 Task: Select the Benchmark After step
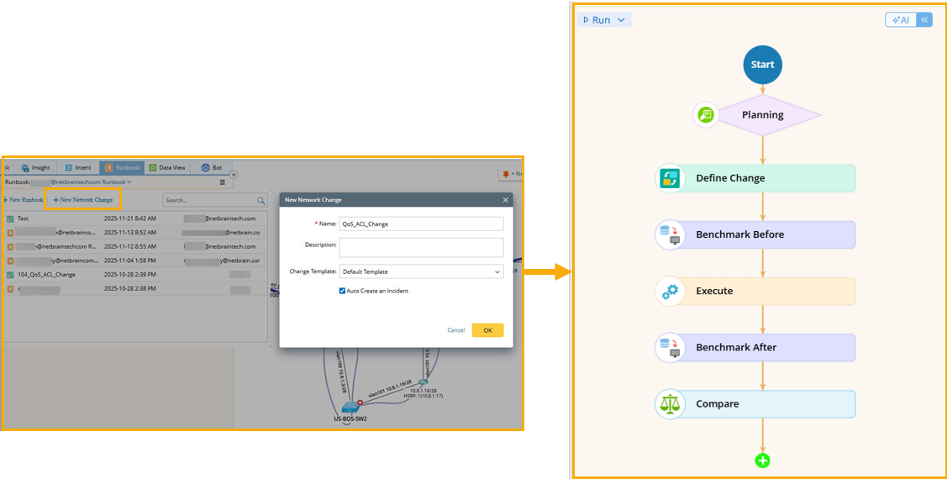pyautogui.click(x=762, y=347)
